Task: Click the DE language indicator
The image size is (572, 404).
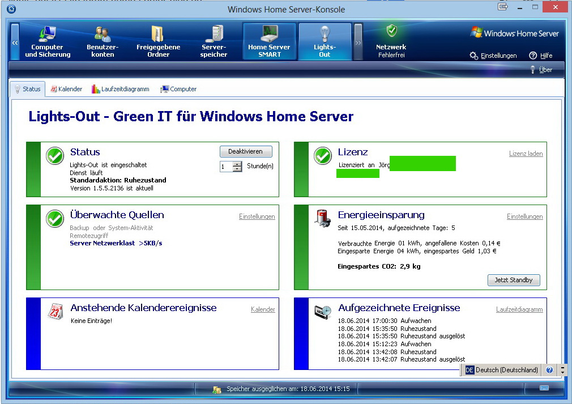Action: point(469,370)
